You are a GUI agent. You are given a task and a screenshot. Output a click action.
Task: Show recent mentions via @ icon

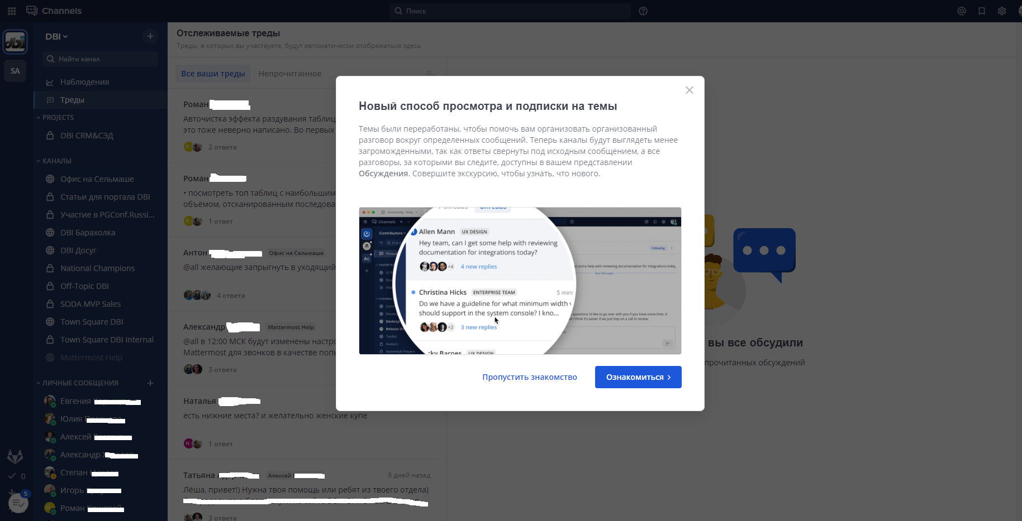(962, 11)
